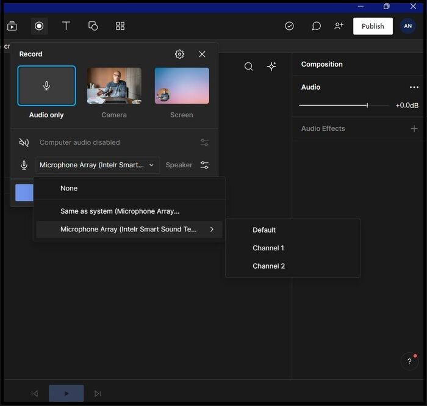Toggle the computer audio disabled speaker icon

point(24,142)
